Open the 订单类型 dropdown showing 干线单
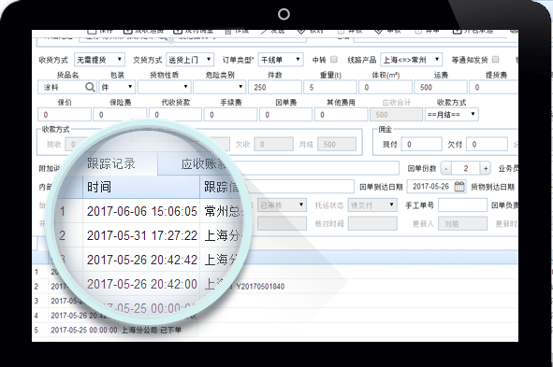Viewport: 553px width, 367px height. (x=281, y=60)
